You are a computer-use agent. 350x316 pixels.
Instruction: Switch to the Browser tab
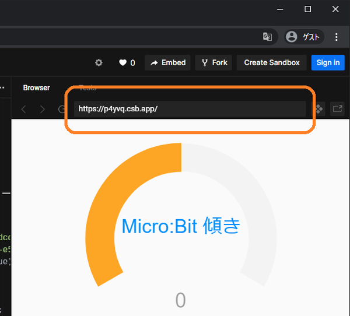[36, 87]
